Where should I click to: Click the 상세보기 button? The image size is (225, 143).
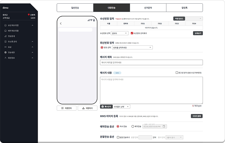(x=198, y=33)
